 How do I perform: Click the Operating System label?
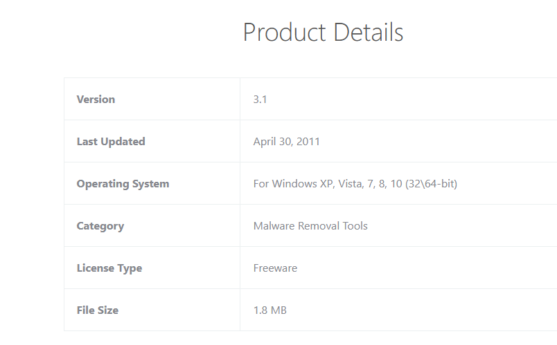[x=123, y=184]
